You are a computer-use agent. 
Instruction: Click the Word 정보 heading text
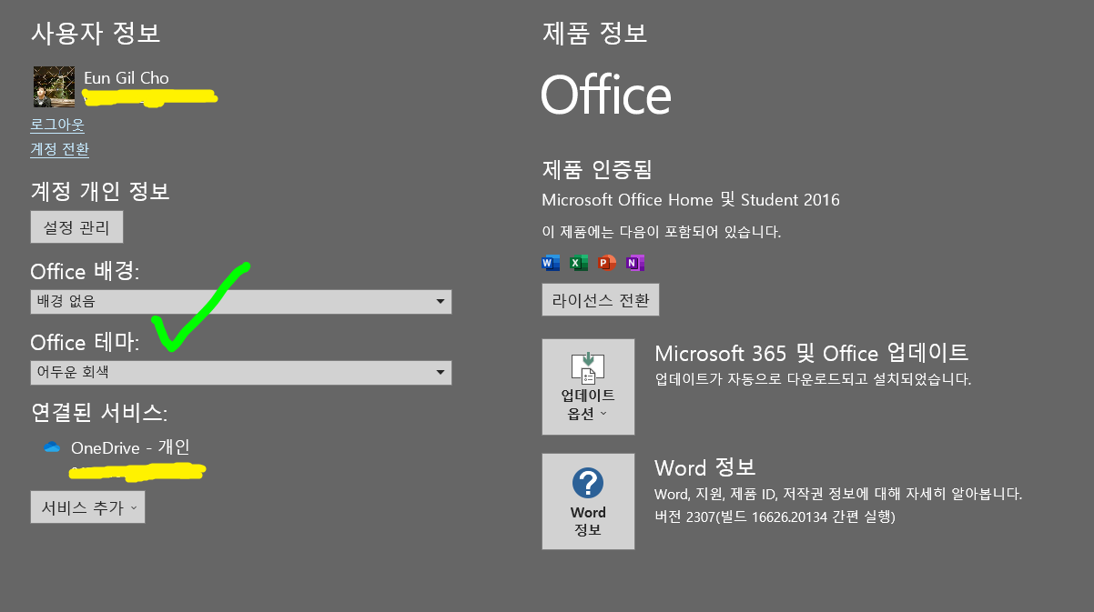(x=705, y=467)
